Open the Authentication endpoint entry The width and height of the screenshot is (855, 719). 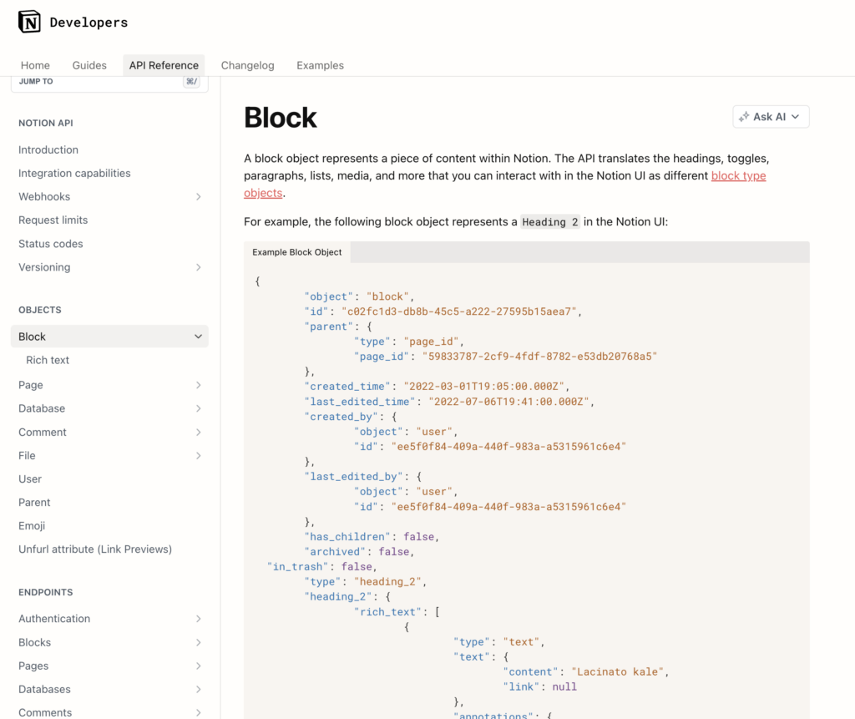point(54,619)
